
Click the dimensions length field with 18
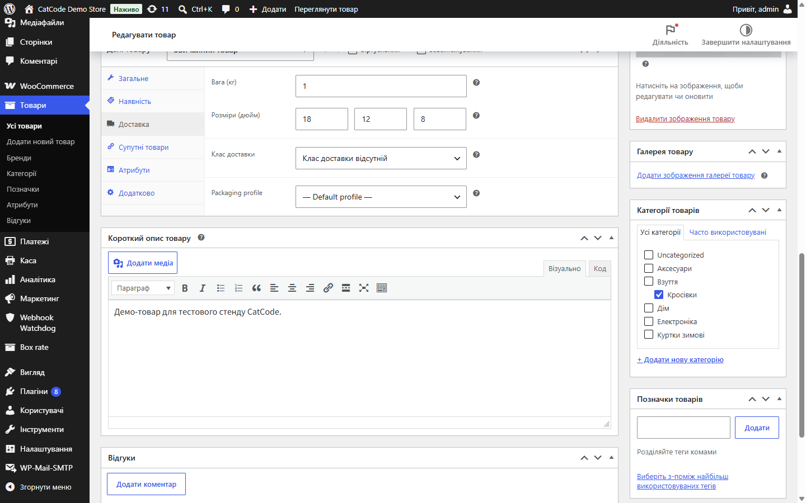coord(322,119)
